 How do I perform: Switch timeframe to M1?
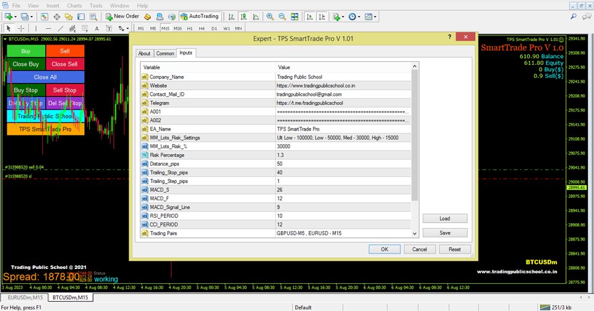141,28
